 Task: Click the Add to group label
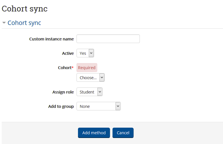61,106
